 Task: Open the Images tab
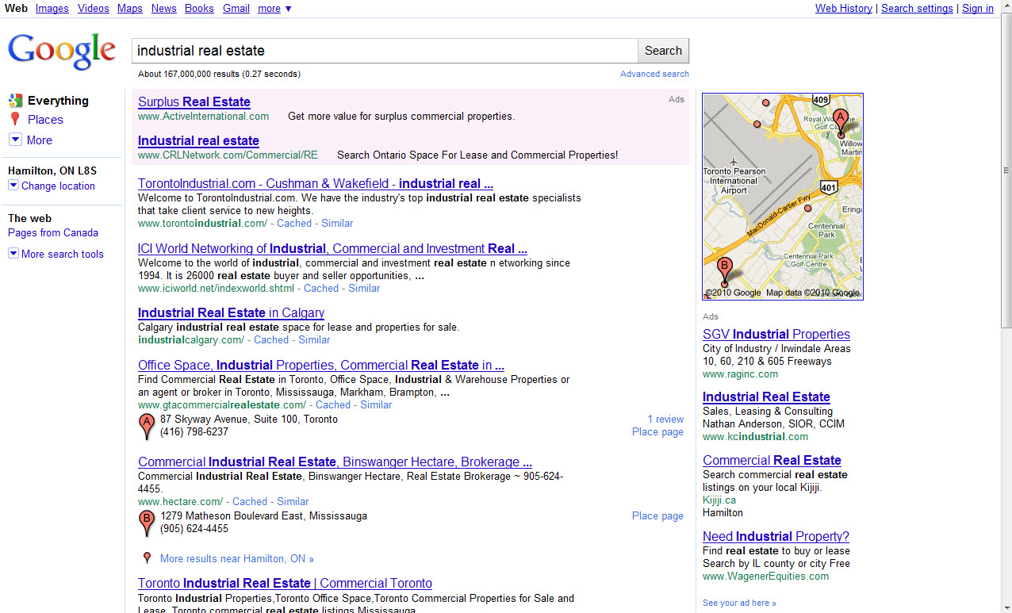coord(52,8)
